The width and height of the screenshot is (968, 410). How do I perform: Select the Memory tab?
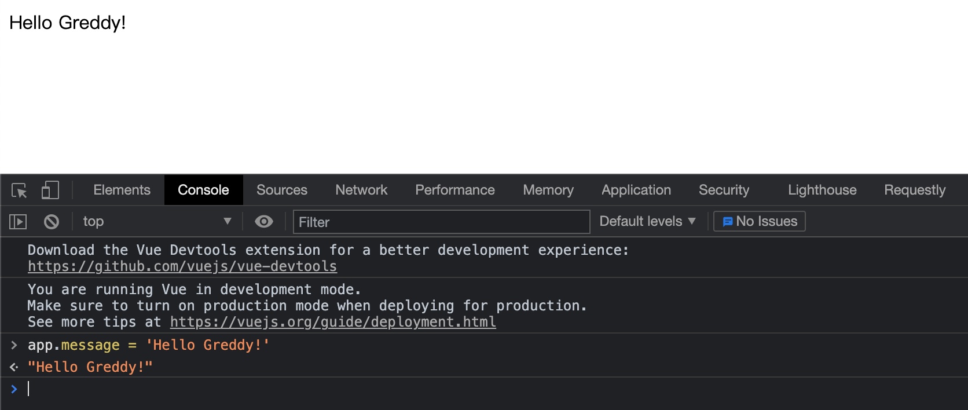(548, 191)
